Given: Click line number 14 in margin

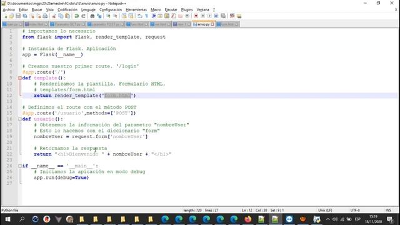Looking at the screenshot, I should pyautogui.click(x=9, y=107).
